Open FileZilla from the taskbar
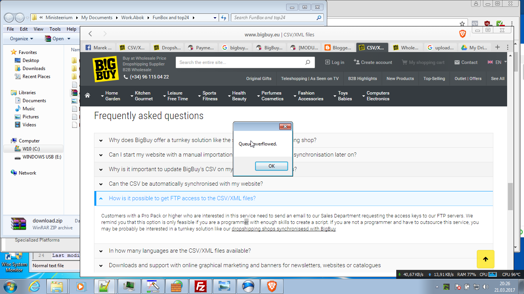This screenshot has height=294, width=524. point(200,286)
